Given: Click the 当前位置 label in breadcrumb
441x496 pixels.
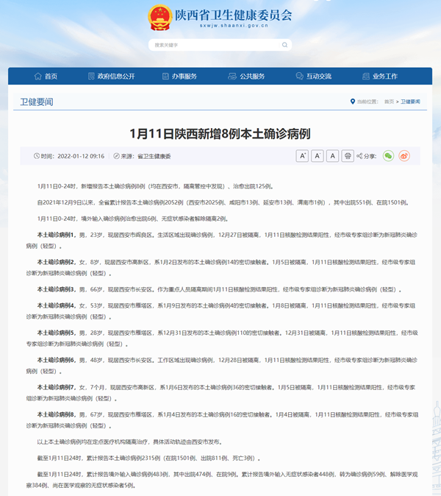Looking at the screenshot, I should coord(367,102).
